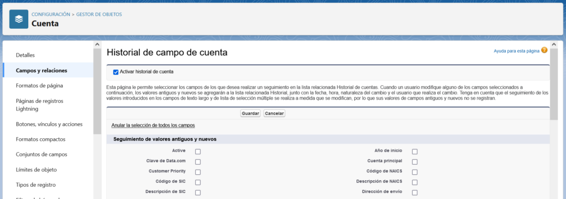The width and height of the screenshot is (566, 199).
Task: Toggle Activar historial de cuenta checkbox
Action: pyautogui.click(x=116, y=72)
